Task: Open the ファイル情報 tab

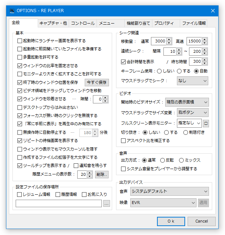Action: 194,23
